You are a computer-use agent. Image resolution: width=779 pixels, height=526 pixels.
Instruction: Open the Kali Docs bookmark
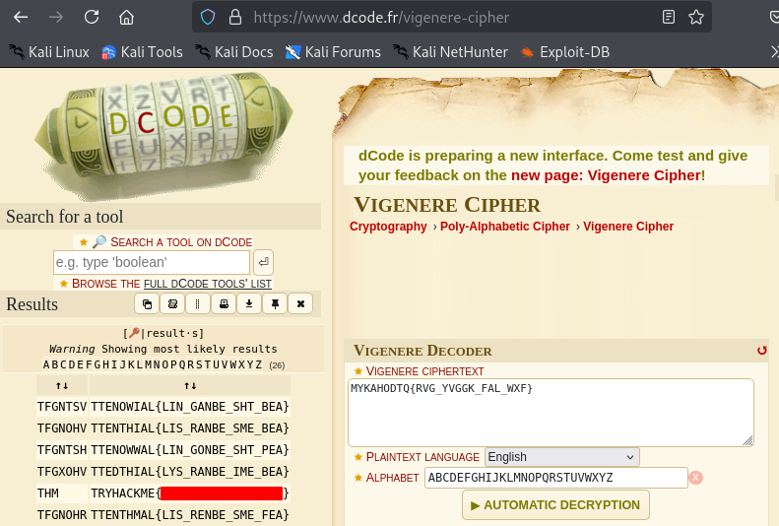point(234,52)
